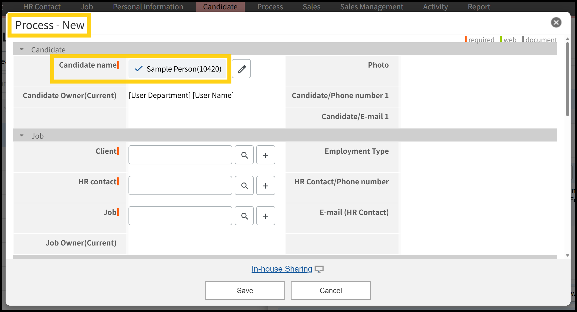The height and width of the screenshot is (312, 577).
Task: Click the Job field search magnifier icon
Action: [x=244, y=216]
